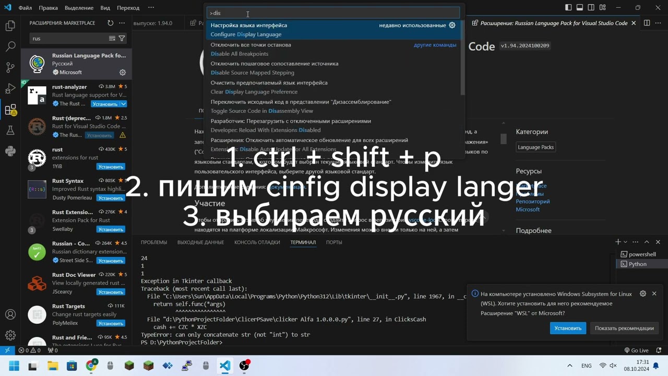Open the Репозиторий resource link
This screenshot has height=376, width=668.
tap(533, 202)
